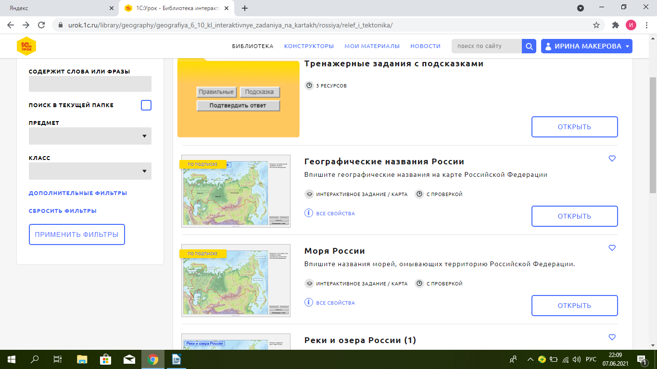This screenshot has width=657, height=369.
Task: Open the Тренажерные задания с подсказками title
Action: (x=394, y=63)
